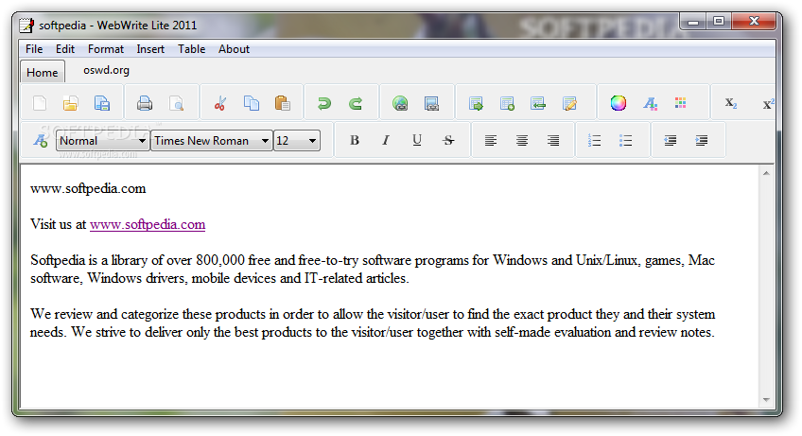Open print preview with the magnifier page icon
Viewport: 802px width, 436px height.
(x=177, y=103)
